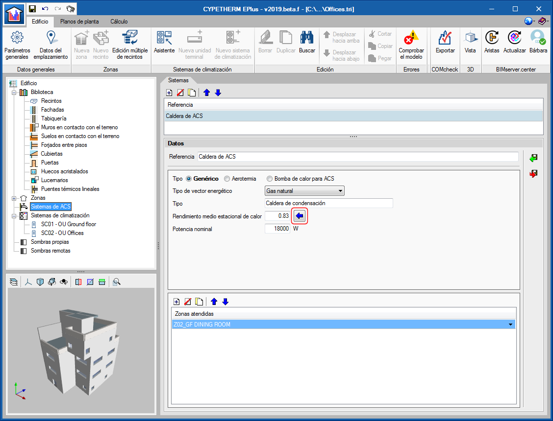Switch to the Edificio ribbon tab
The image size is (553, 421).
pyautogui.click(x=40, y=22)
